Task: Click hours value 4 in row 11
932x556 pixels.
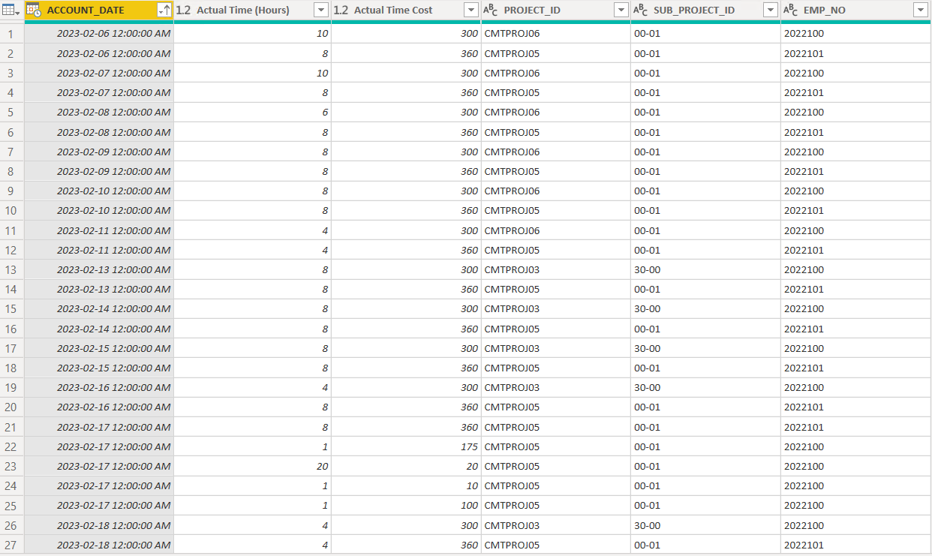Action: (252, 230)
